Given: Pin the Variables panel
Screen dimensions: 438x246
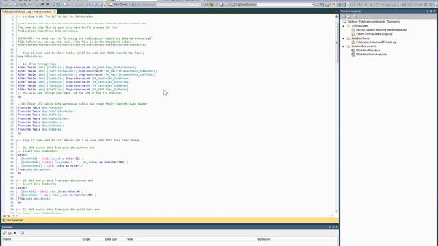Looking at the screenshot, I should click(x=333, y=227).
